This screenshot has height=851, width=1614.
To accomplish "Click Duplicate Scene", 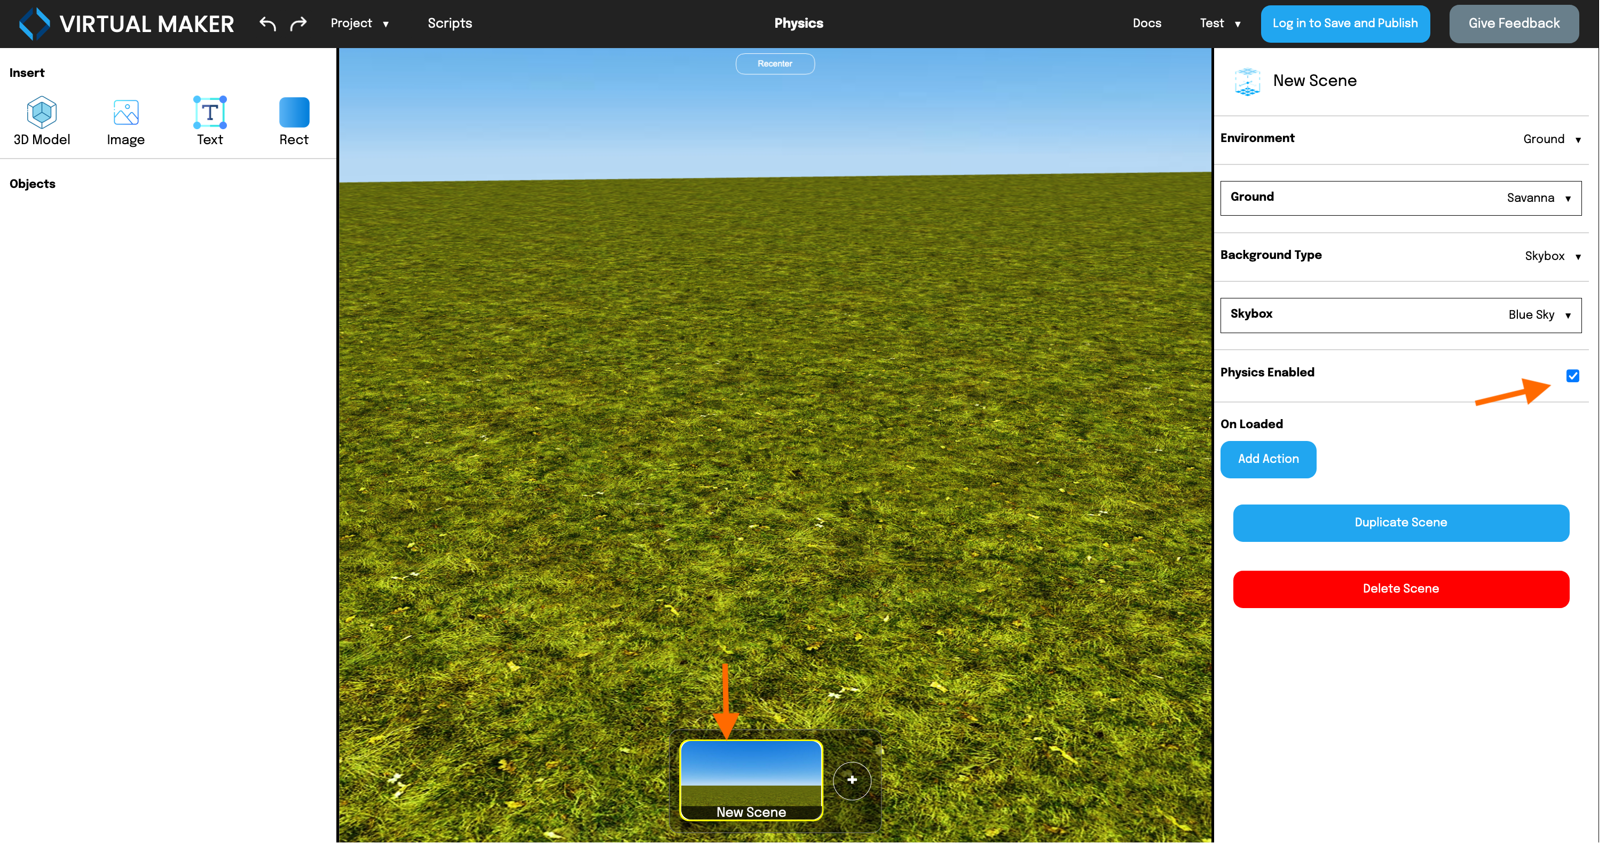I will 1400,523.
